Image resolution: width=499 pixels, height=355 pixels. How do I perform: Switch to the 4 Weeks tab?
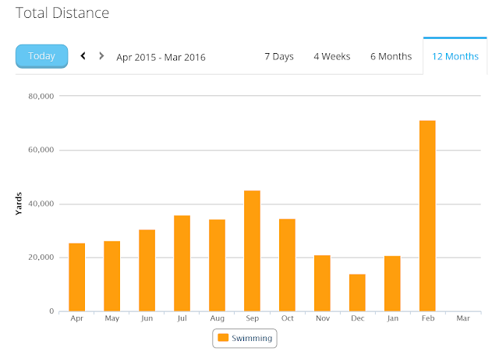332,57
